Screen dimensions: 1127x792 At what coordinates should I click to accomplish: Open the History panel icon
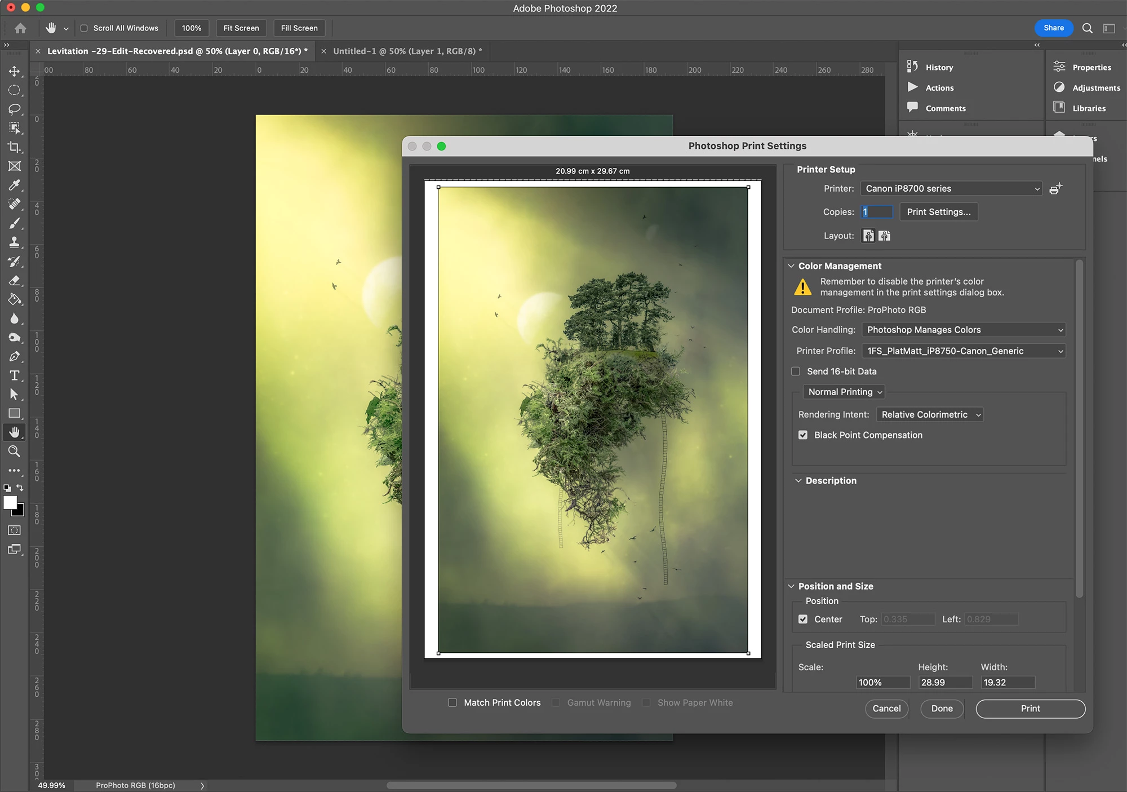(x=912, y=67)
